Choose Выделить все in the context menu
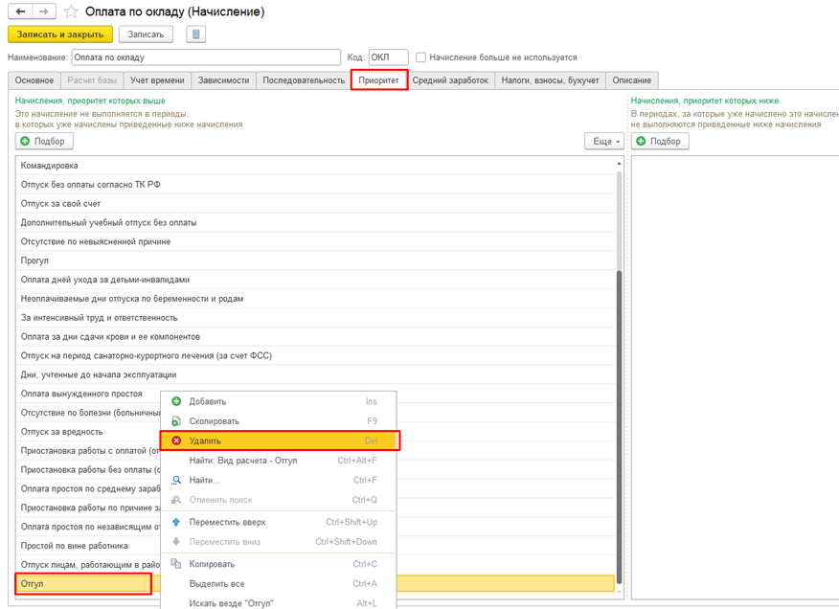This screenshot has width=839, height=609. pos(279,584)
